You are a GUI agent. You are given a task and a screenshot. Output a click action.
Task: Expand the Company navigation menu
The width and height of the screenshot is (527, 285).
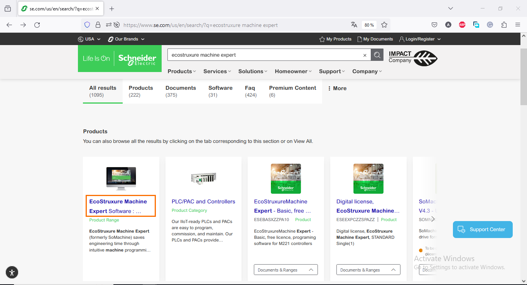367,71
